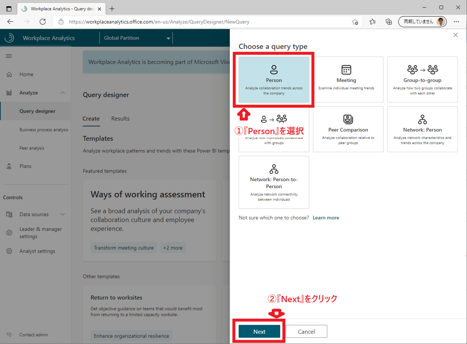
Task: Click the address bar URL
Action: pos(159,22)
